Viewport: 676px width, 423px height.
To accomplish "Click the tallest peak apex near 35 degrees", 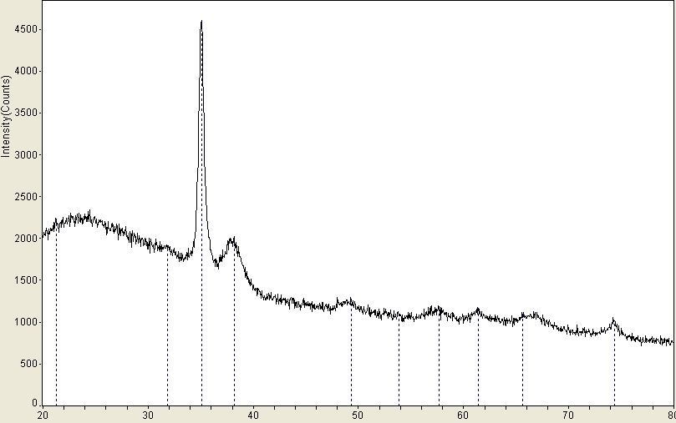I will click(x=201, y=23).
